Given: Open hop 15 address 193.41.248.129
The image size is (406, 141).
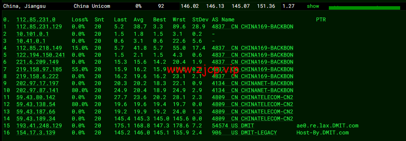Looking at the screenshot, I should (x=39, y=126).
